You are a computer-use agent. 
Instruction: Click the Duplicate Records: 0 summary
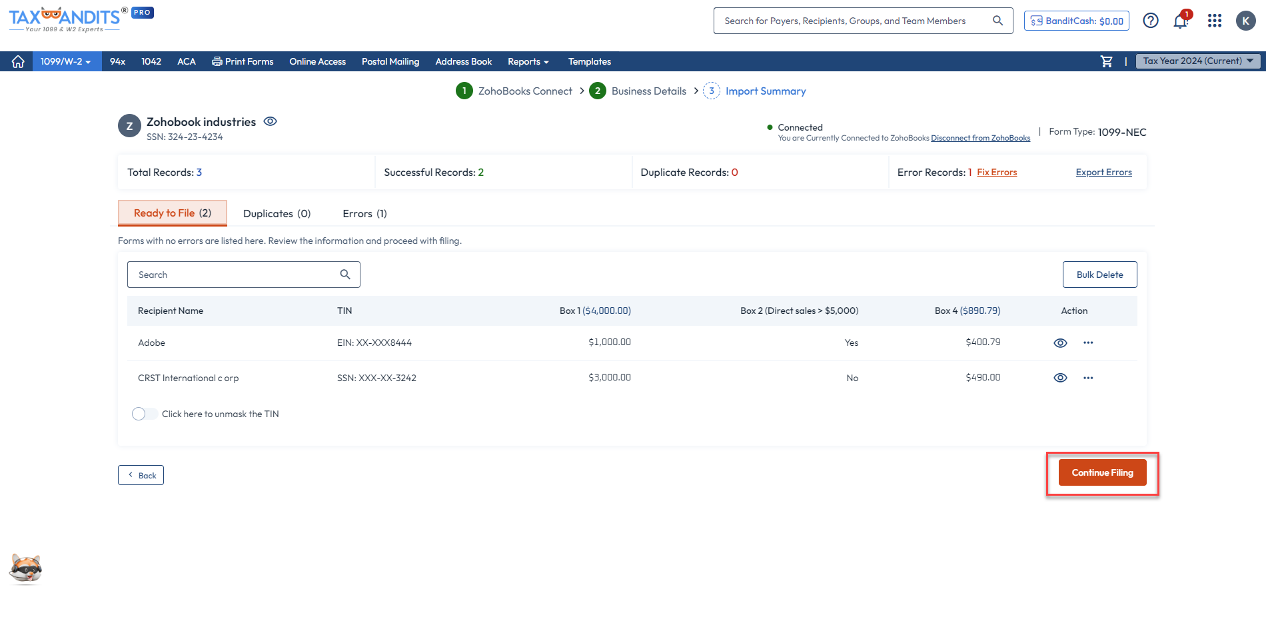[689, 172]
